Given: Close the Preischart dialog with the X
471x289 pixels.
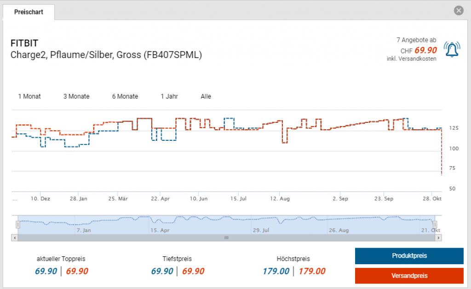Looking at the screenshot, I should [x=458, y=11].
